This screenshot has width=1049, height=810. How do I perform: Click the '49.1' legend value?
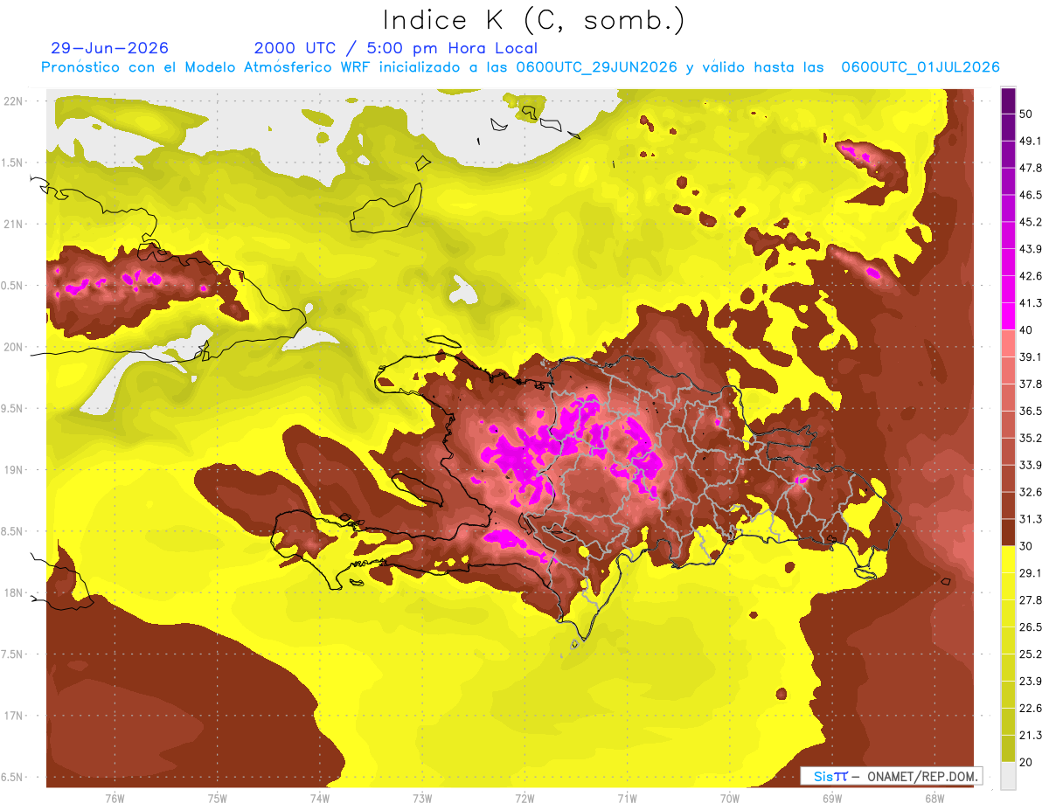tap(1031, 141)
